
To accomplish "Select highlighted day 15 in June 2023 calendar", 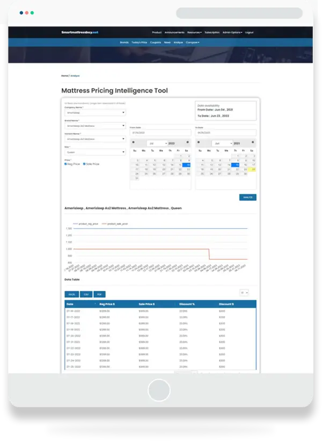I will point(236,165).
